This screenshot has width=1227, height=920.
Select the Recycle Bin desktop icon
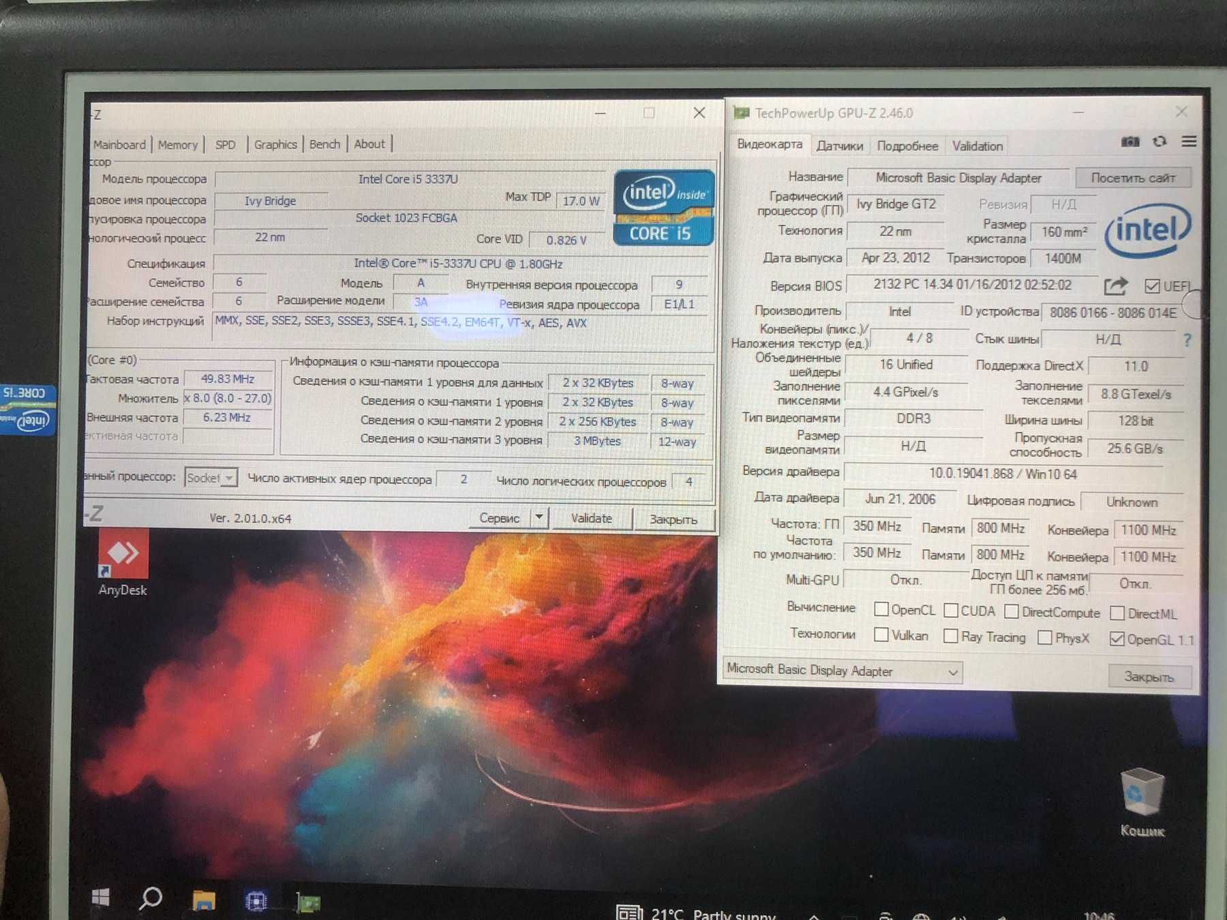click(x=1142, y=802)
